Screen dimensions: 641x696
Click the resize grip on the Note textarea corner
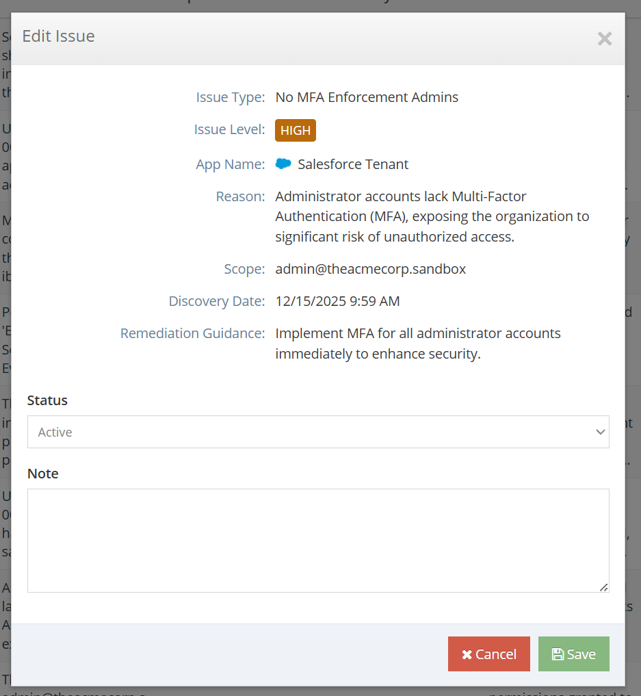pos(605,587)
